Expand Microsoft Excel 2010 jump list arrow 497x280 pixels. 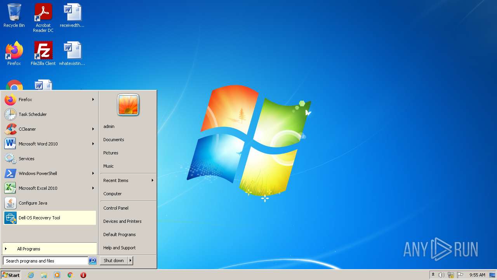tap(93, 188)
